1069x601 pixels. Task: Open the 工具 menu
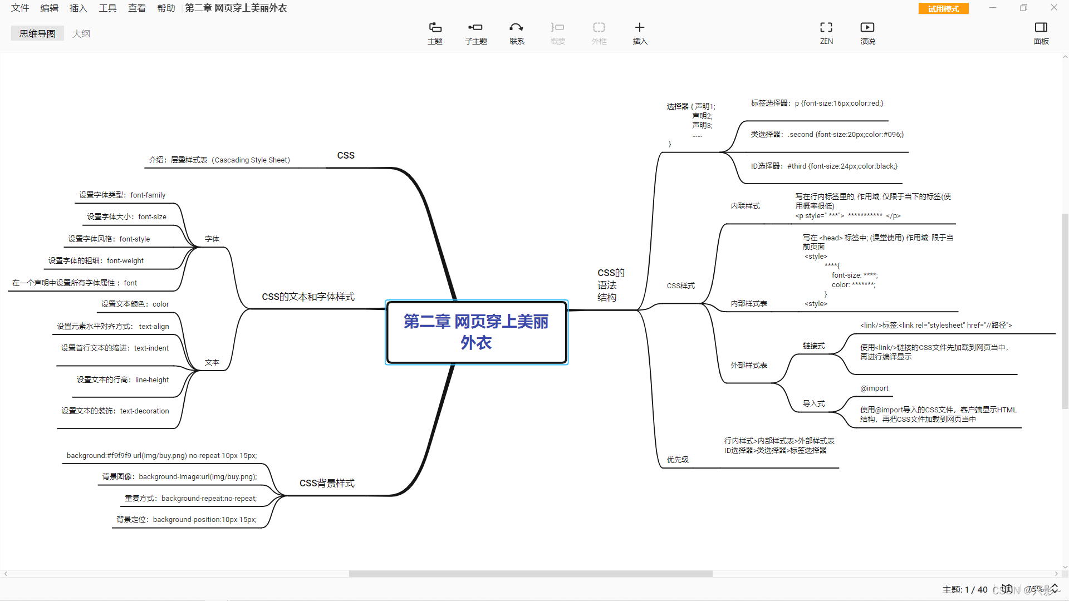(108, 8)
